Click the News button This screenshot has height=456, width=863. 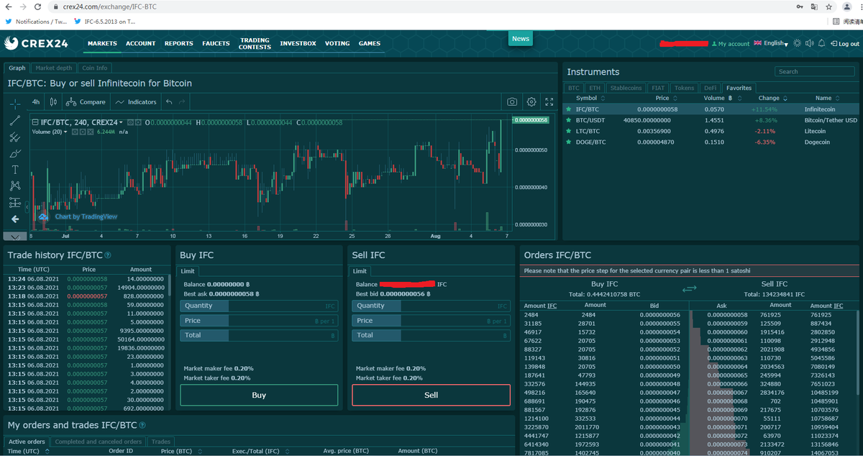tap(521, 38)
